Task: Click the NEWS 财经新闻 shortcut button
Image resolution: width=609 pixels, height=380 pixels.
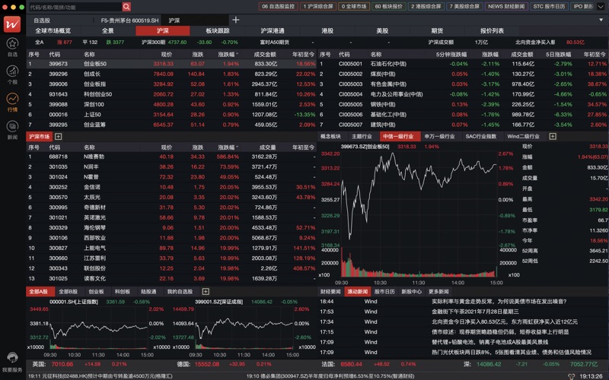Action: [x=506, y=7]
